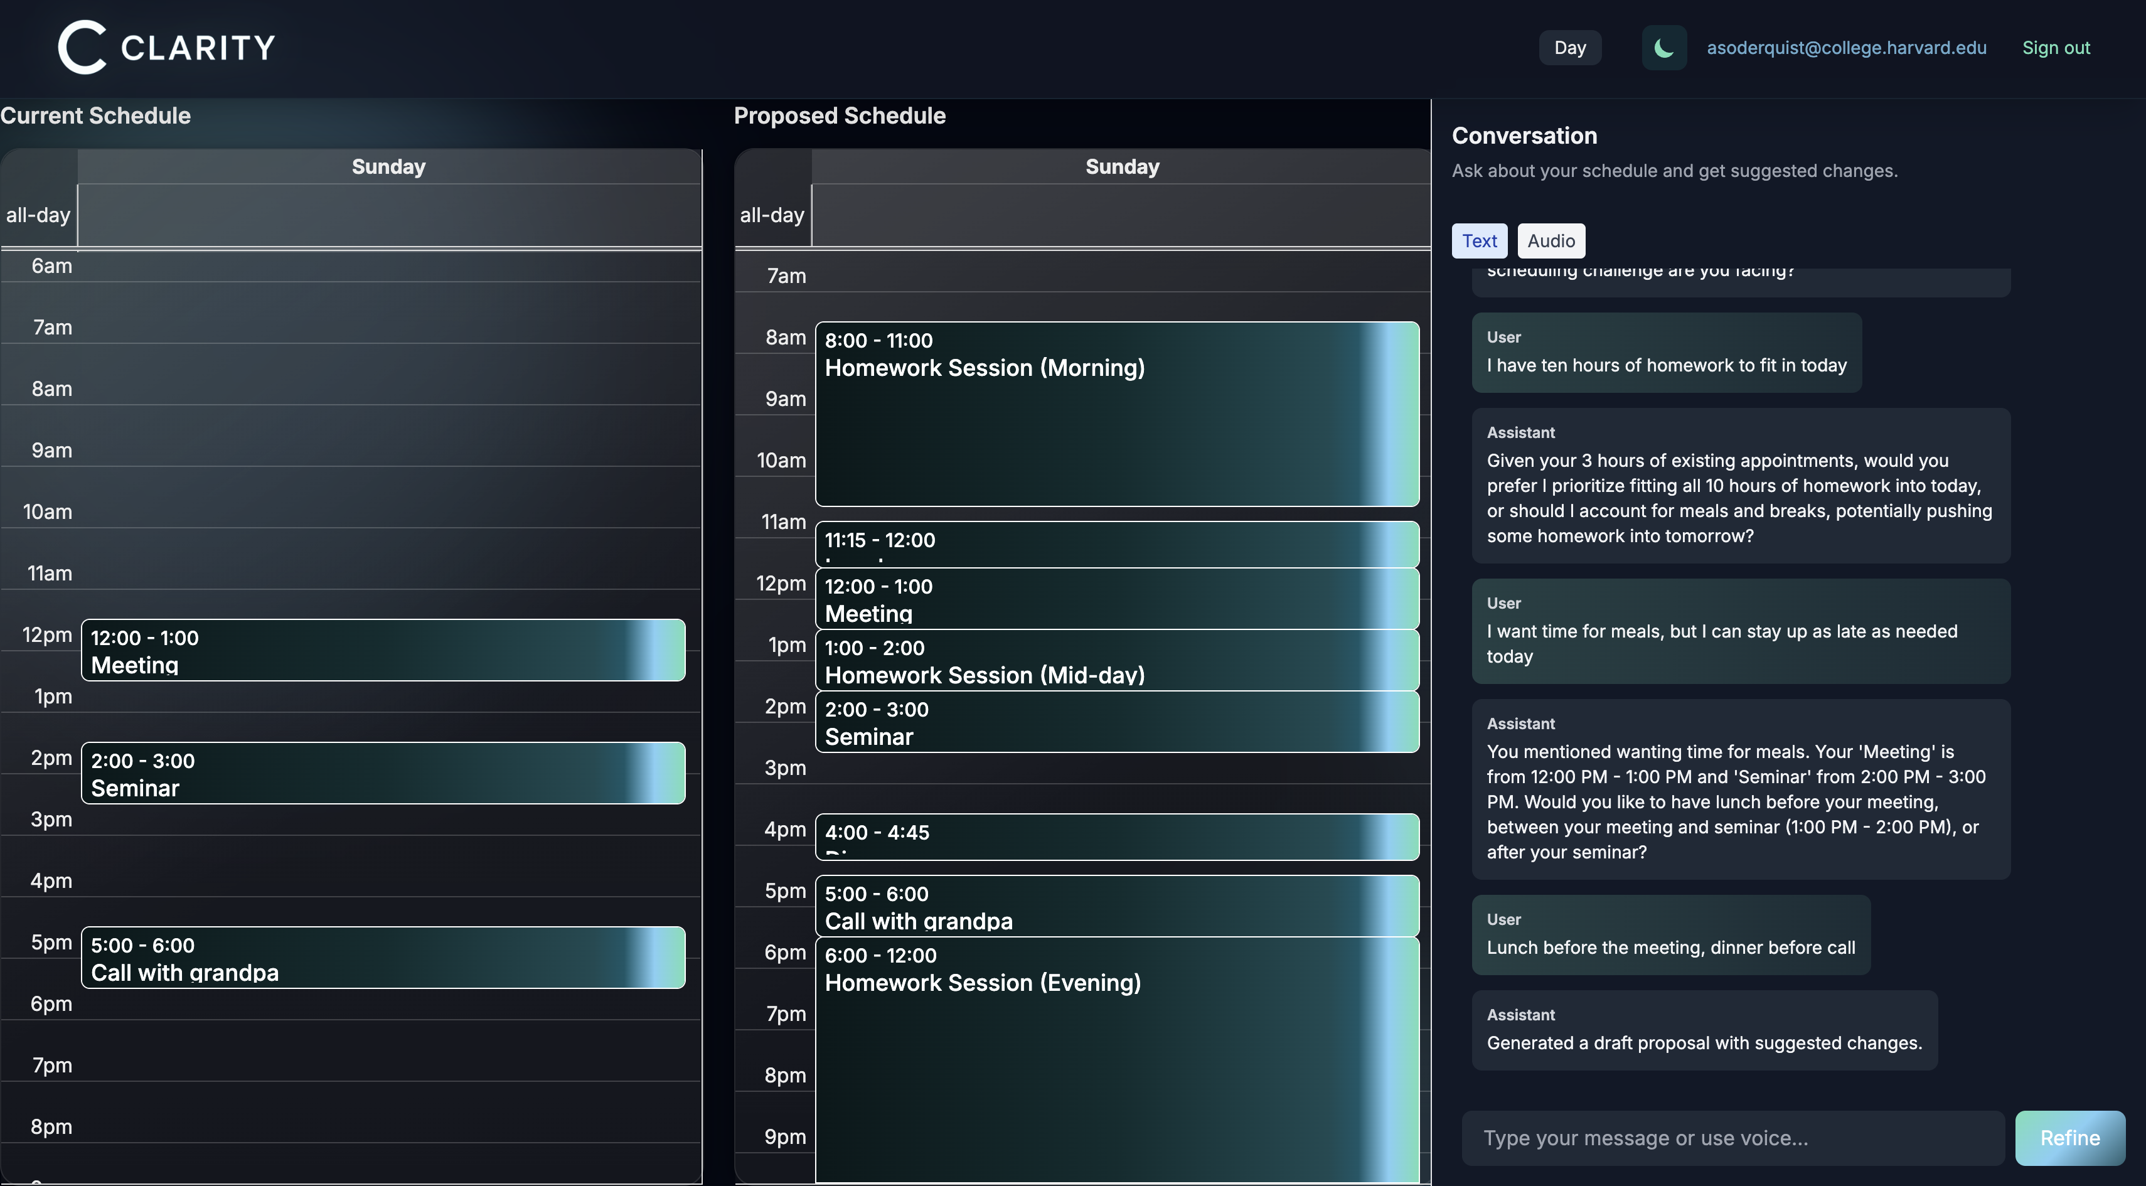
Task: Click Sunday header in Current Schedule
Action: (388, 166)
